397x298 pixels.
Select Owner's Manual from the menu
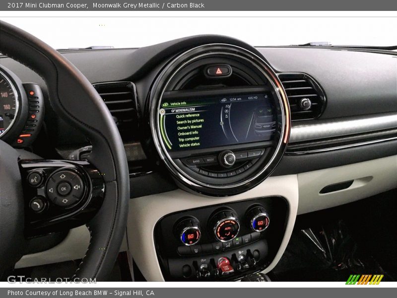click(x=190, y=127)
